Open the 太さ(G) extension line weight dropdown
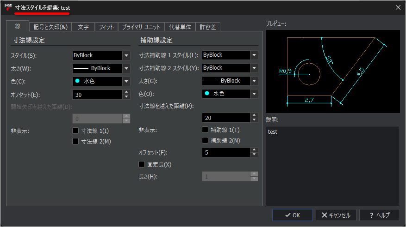 click(x=254, y=81)
